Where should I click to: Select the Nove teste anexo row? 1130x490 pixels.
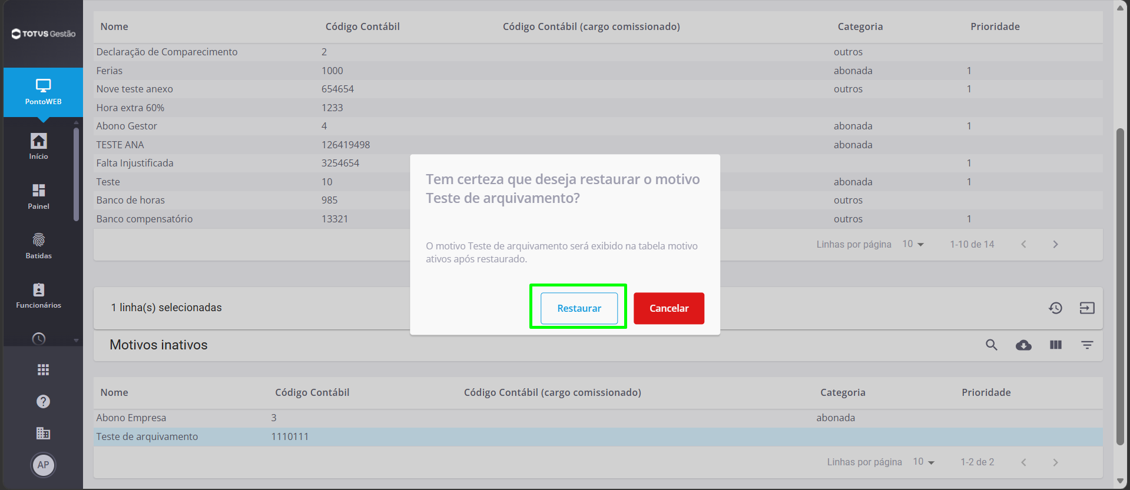click(x=598, y=89)
